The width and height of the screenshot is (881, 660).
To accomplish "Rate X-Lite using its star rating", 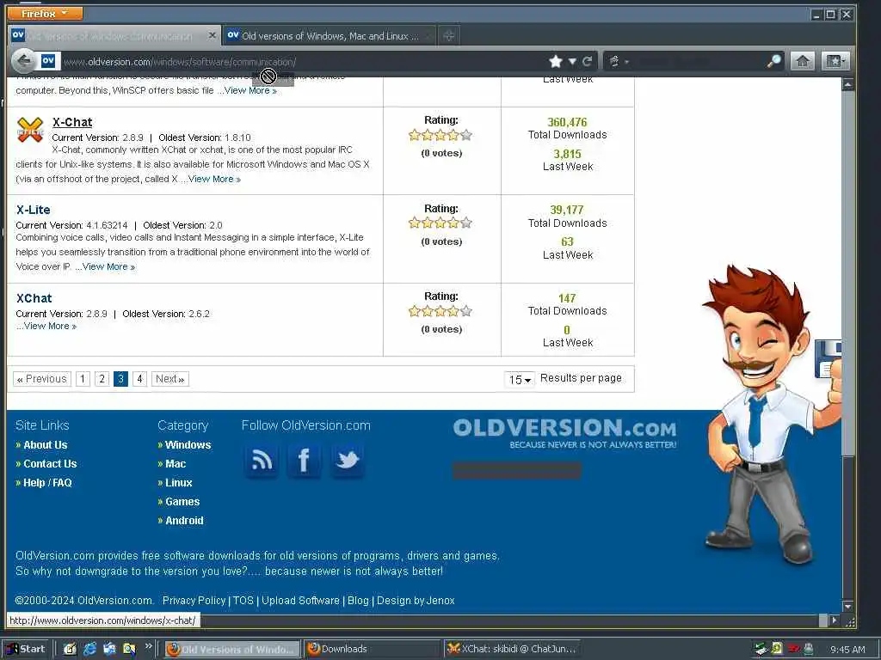I will [440, 223].
